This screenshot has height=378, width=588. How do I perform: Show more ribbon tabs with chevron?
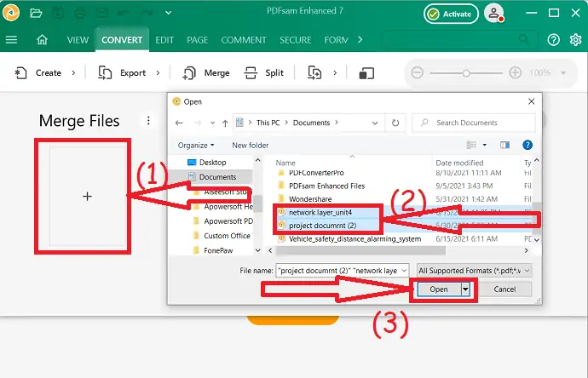360,39
